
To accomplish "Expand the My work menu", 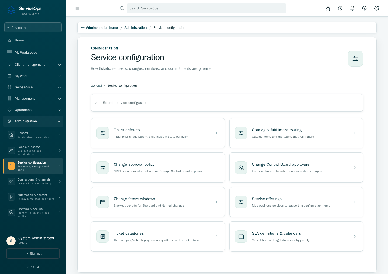I will 33,76.
